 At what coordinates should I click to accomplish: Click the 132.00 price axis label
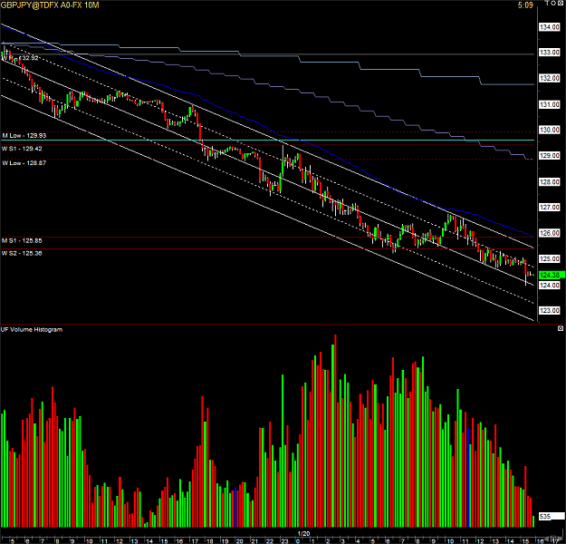pyautogui.click(x=550, y=79)
